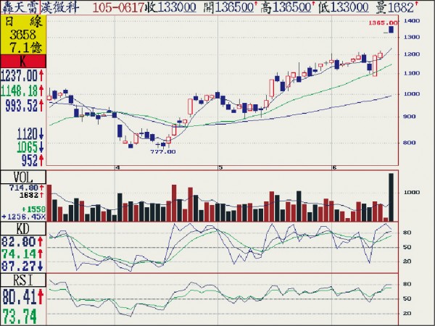Click the 1300 price axis label

point(412,37)
